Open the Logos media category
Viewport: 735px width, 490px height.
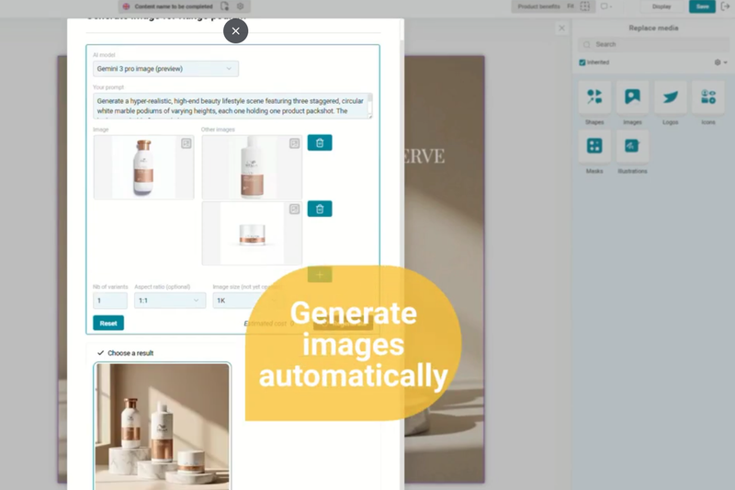tap(671, 97)
